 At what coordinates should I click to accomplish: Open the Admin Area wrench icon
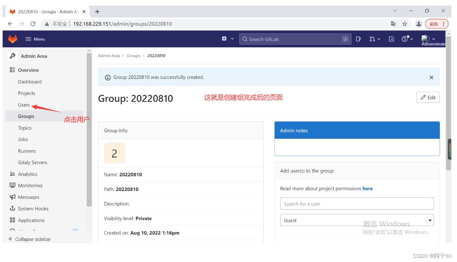point(12,55)
